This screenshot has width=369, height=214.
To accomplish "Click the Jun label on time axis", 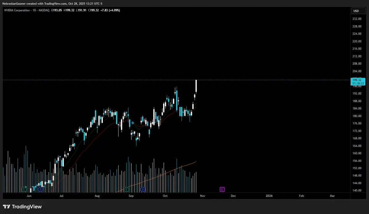I will (x=29, y=196).
